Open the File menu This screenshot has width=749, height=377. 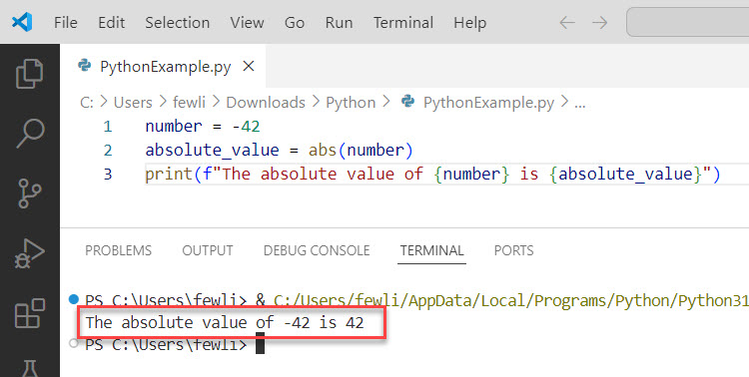pos(66,22)
